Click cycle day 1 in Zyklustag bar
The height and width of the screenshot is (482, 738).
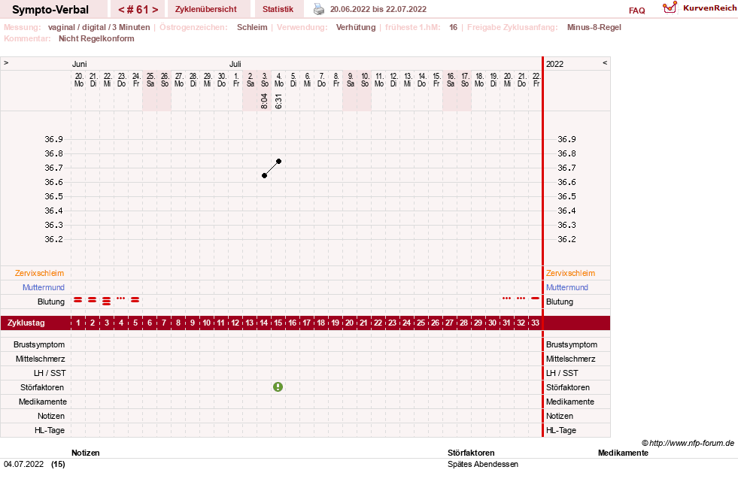[x=78, y=323]
